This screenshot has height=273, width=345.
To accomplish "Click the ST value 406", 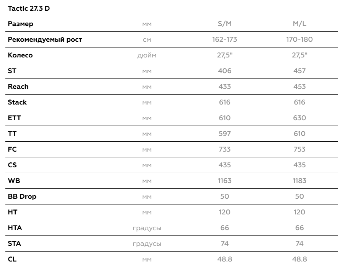I will pyautogui.click(x=225, y=71).
